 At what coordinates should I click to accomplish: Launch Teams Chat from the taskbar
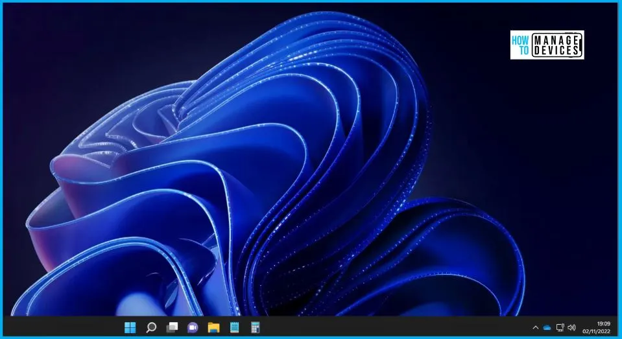pyautogui.click(x=193, y=327)
